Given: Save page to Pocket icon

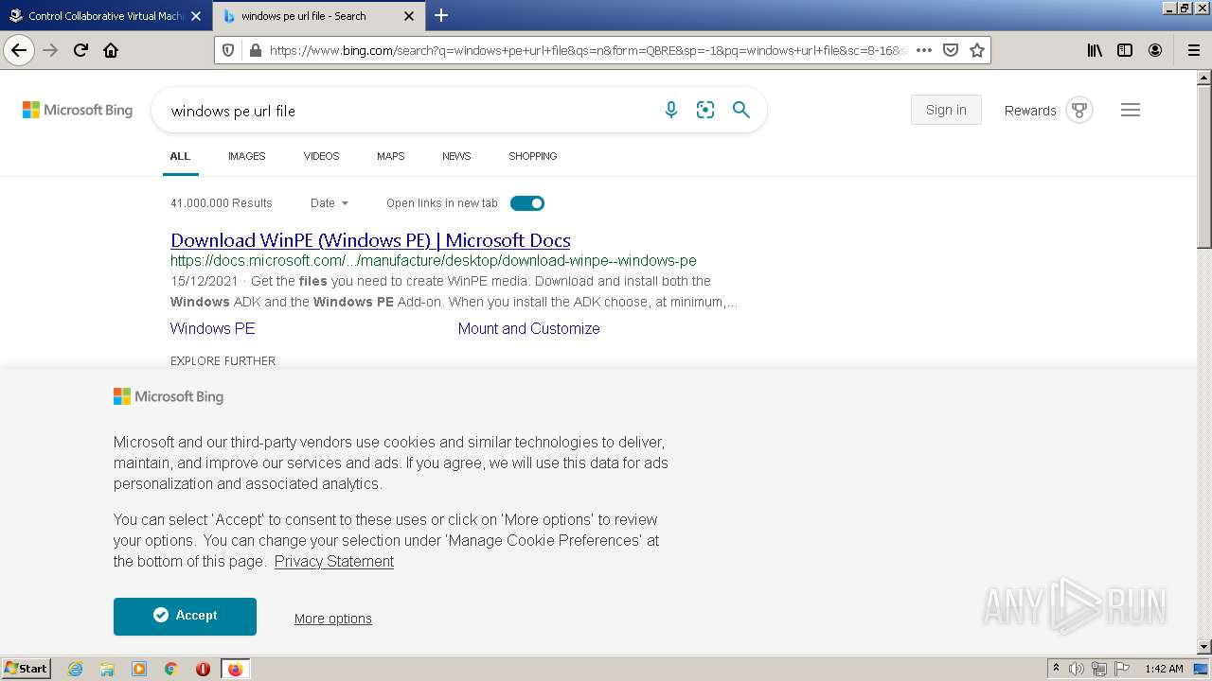Looking at the screenshot, I should [x=951, y=50].
